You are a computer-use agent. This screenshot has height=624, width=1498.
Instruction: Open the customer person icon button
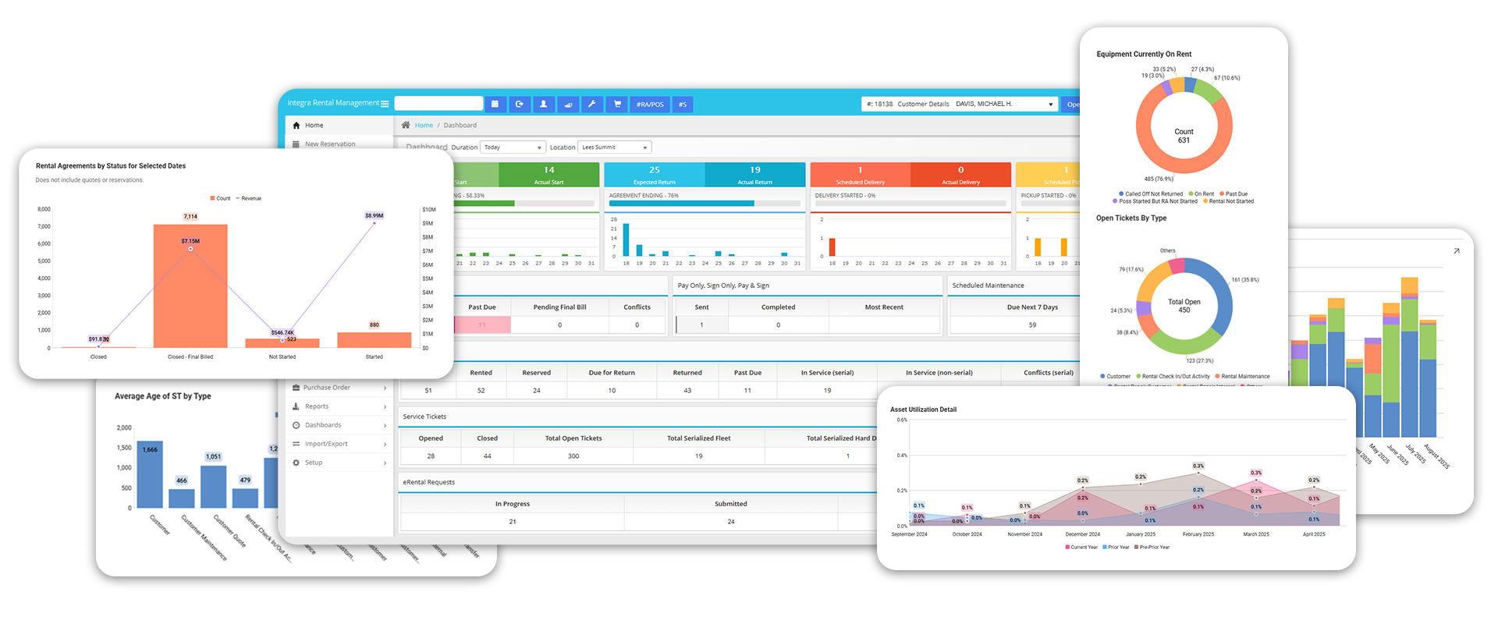click(544, 105)
